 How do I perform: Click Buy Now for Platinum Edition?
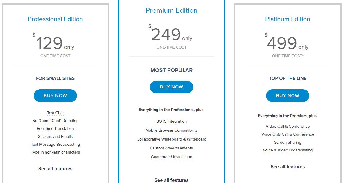(x=288, y=96)
